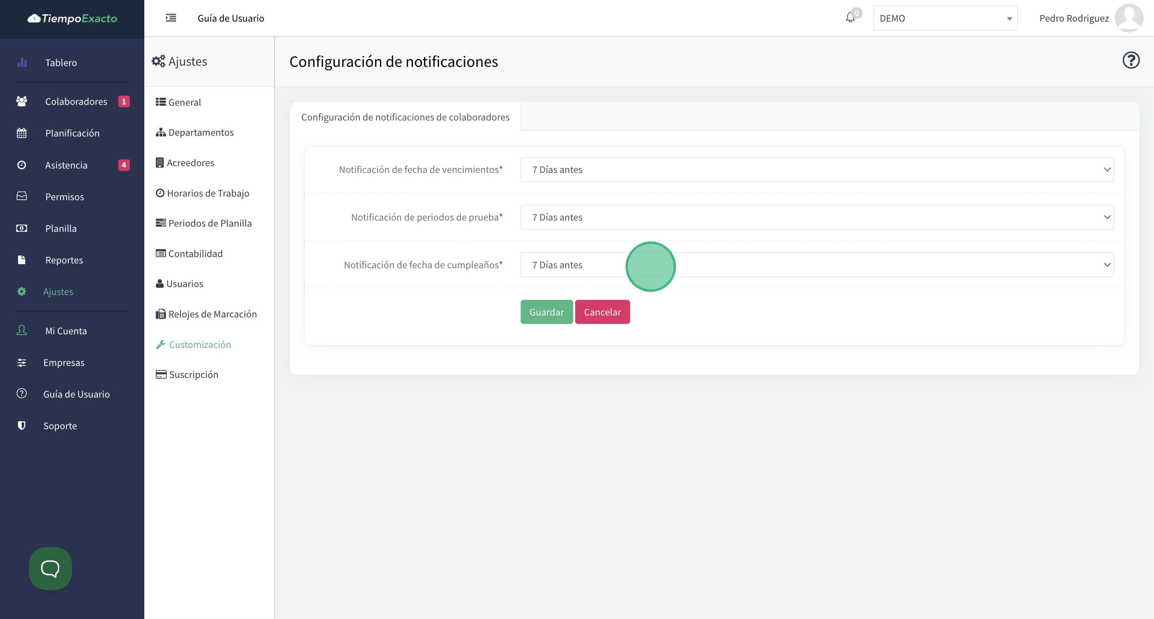Open the DEMO company selector
1154x619 pixels.
(944, 18)
